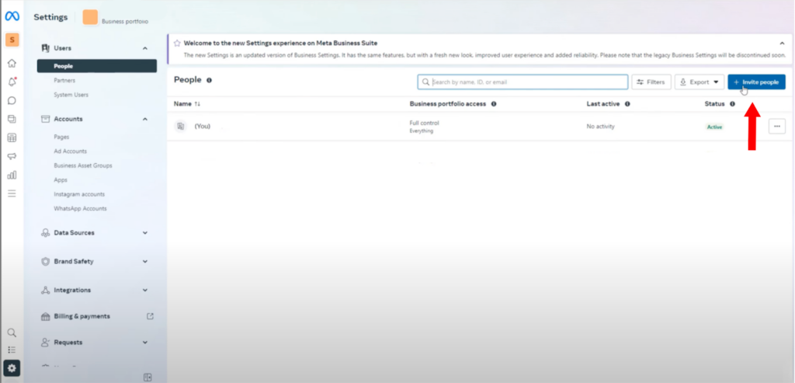The height and width of the screenshot is (383, 795).
Task: Open Business Asset Groups
Action: (83, 165)
